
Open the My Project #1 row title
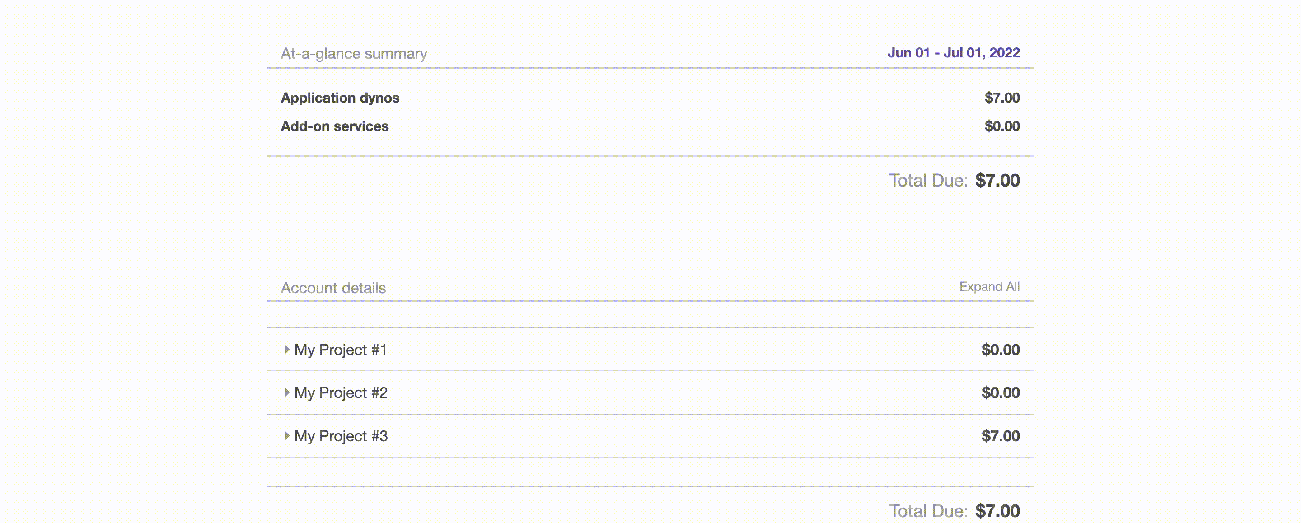tap(341, 349)
